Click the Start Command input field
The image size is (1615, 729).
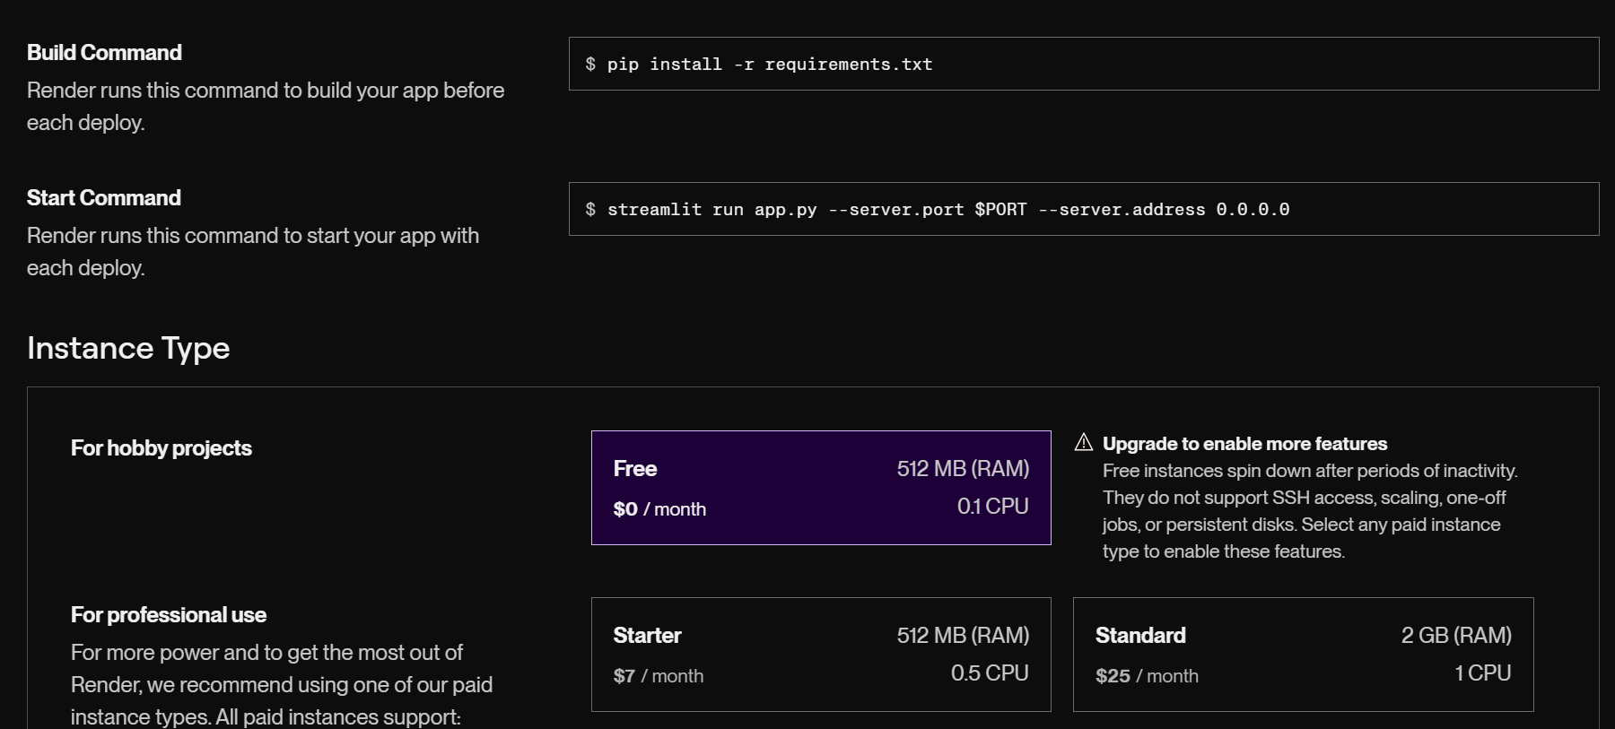pos(1083,209)
